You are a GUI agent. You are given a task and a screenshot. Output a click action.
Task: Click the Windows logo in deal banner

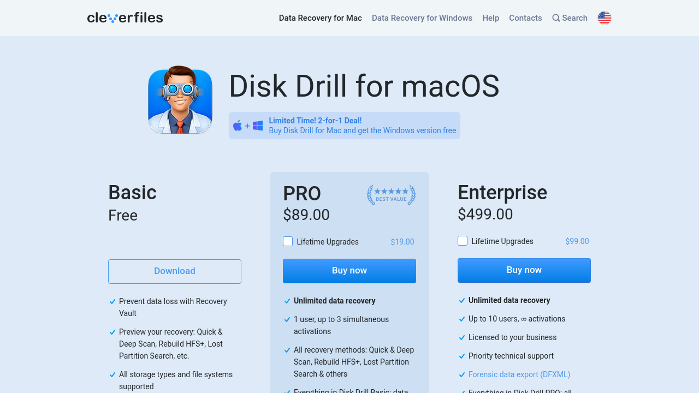pyautogui.click(x=258, y=126)
